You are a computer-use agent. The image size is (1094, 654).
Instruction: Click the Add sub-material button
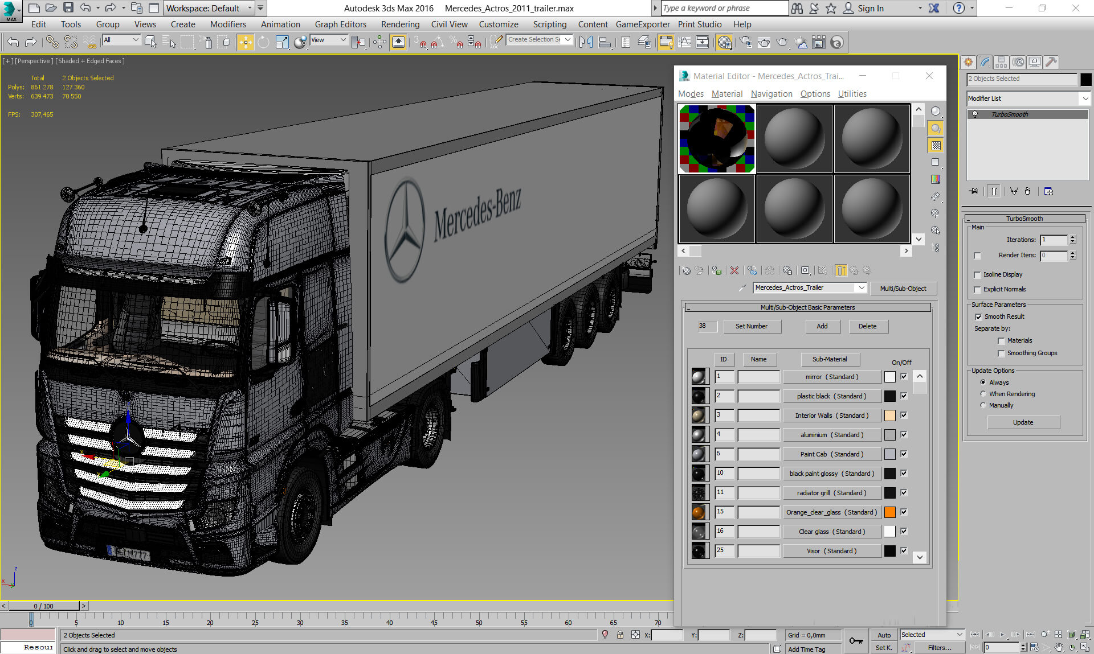[x=822, y=326]
